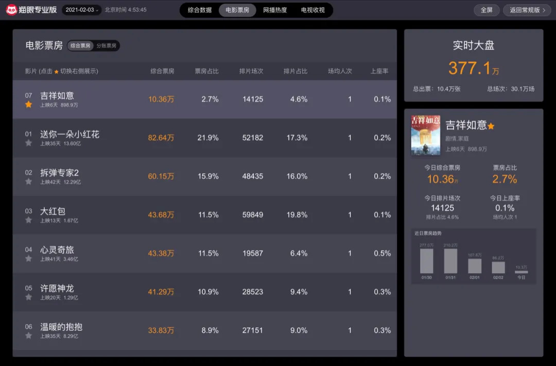556x366 pixels.
Task: Select the 拆弹专家2 movie title
Action: (60, 173)
